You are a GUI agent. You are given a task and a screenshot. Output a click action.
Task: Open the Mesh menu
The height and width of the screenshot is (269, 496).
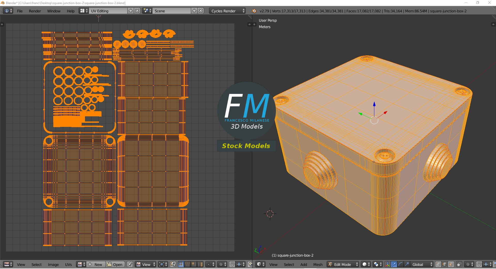[x=318, y=264]
